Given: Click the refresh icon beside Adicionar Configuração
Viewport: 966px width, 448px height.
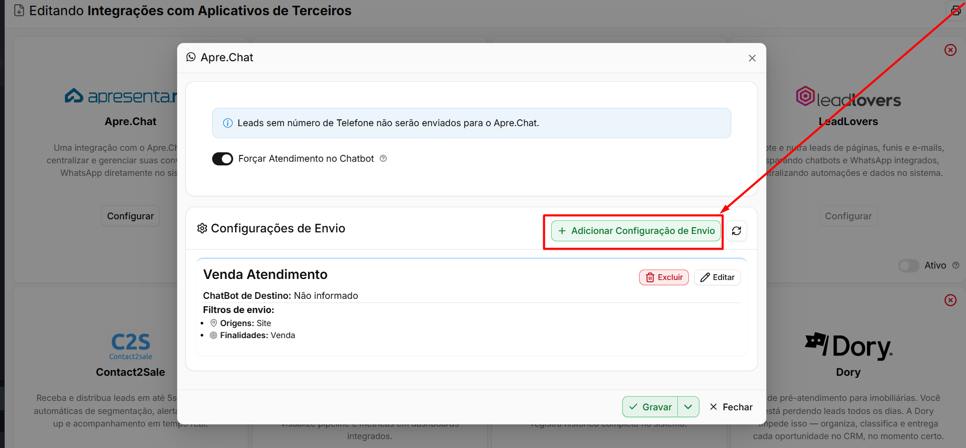Looking at the screenshot, I should click(x=737, y=231).
